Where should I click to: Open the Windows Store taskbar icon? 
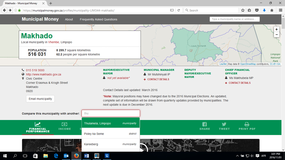[x=35, y=156]
